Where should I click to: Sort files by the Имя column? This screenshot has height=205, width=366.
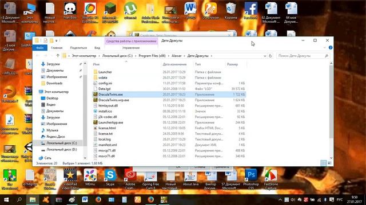[96, 64]
